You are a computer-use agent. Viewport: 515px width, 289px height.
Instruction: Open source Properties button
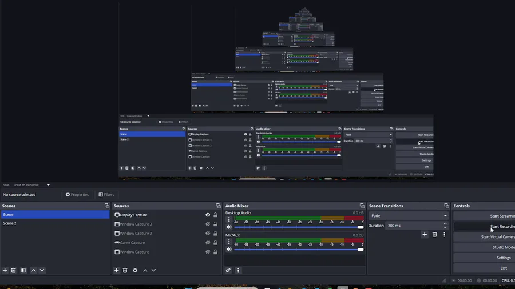point(77,194)
